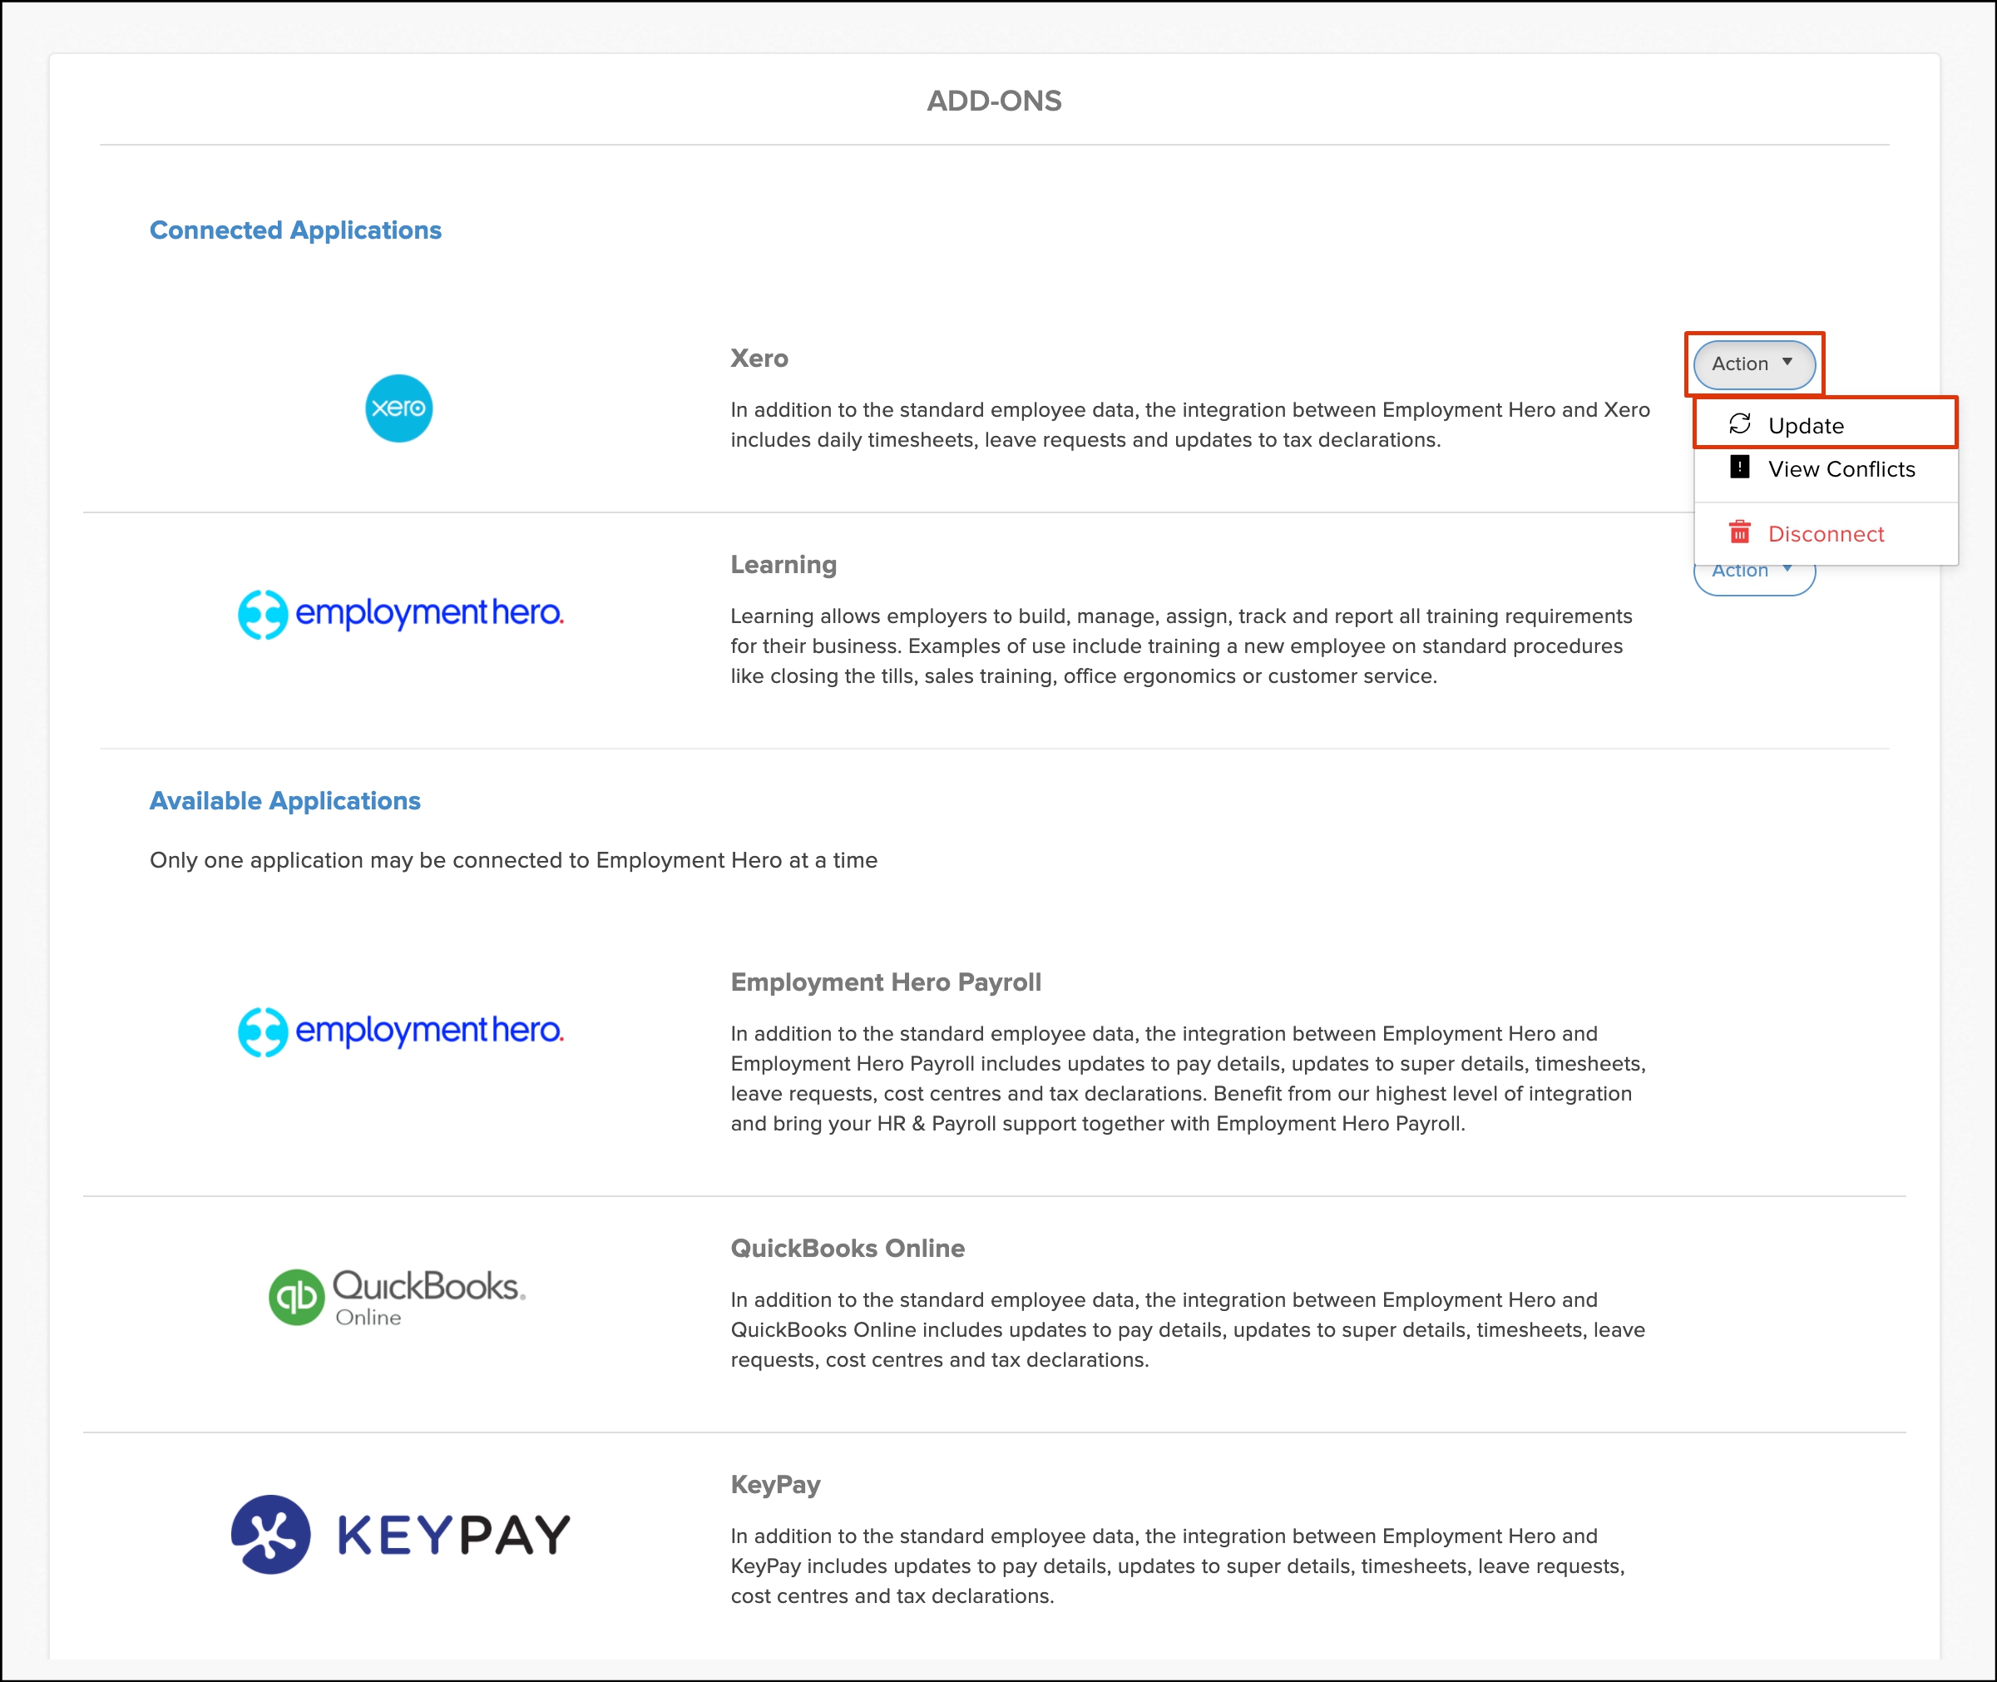Click the Xero application title
Viewport: 1997px width, 1682px height.
coord(759,359)
